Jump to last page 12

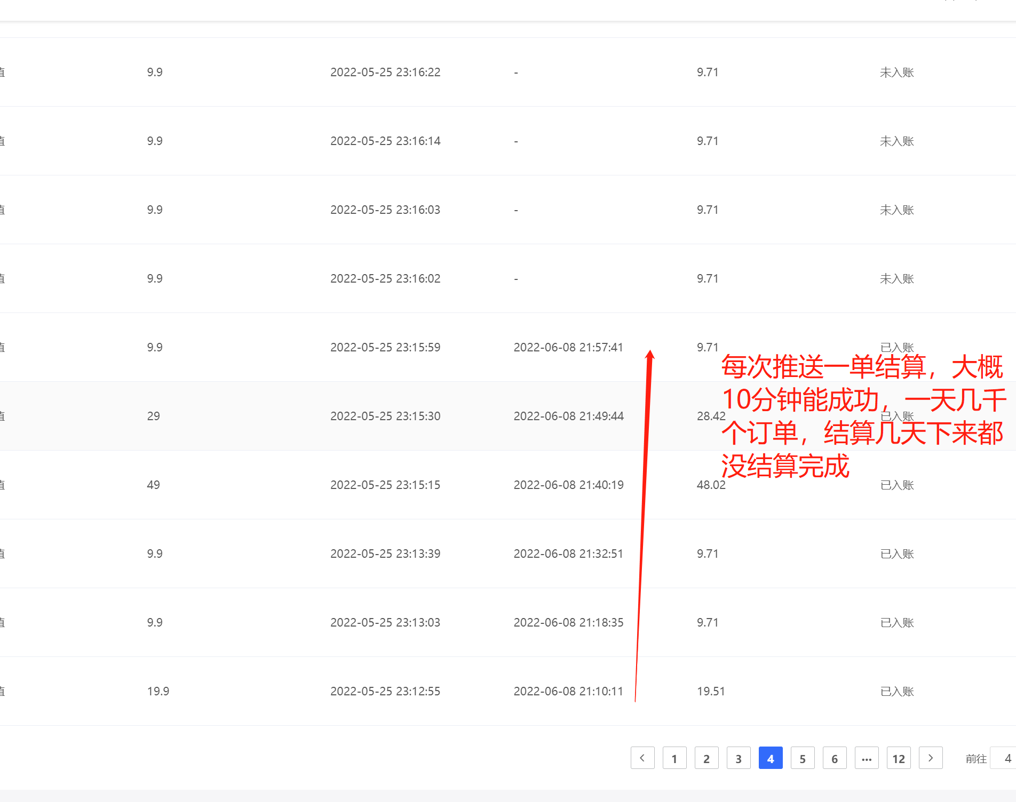(899, 758)
